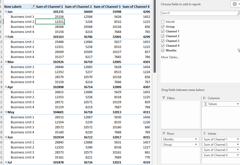Uncheck the Channel 1 field checkbox
The width and height of the screenshot is (240, 165).
163,31
